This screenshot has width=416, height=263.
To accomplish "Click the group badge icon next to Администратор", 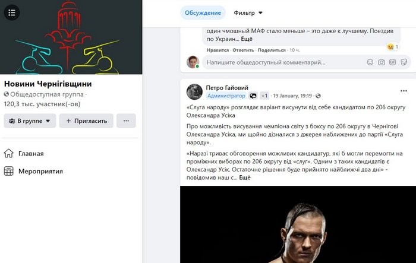I will [x=253, y=96].
